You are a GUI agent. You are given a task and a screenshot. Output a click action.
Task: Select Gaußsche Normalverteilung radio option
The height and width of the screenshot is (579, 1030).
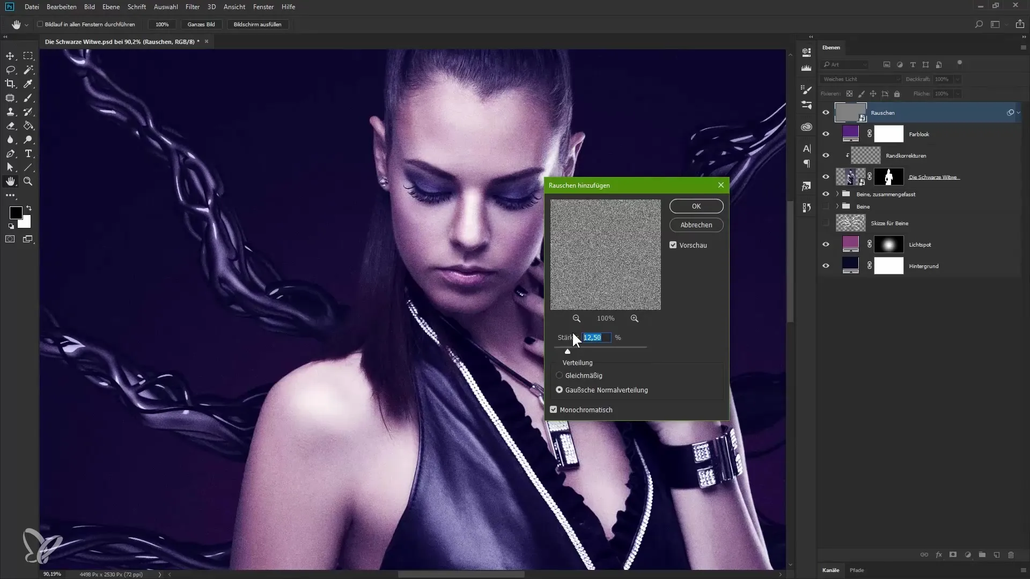(560, 390)
